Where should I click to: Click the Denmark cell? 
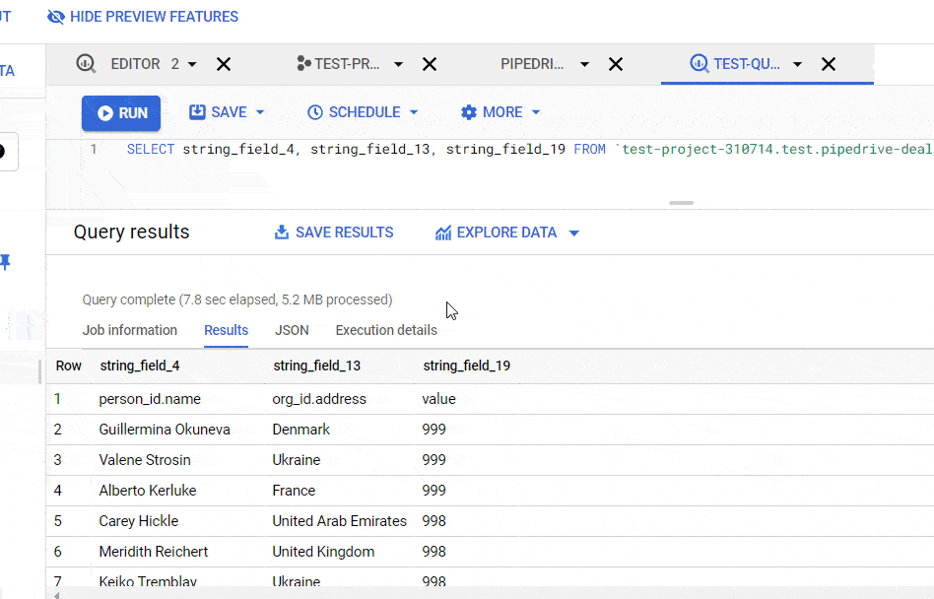pyautogui.click(x=300, y=430)
